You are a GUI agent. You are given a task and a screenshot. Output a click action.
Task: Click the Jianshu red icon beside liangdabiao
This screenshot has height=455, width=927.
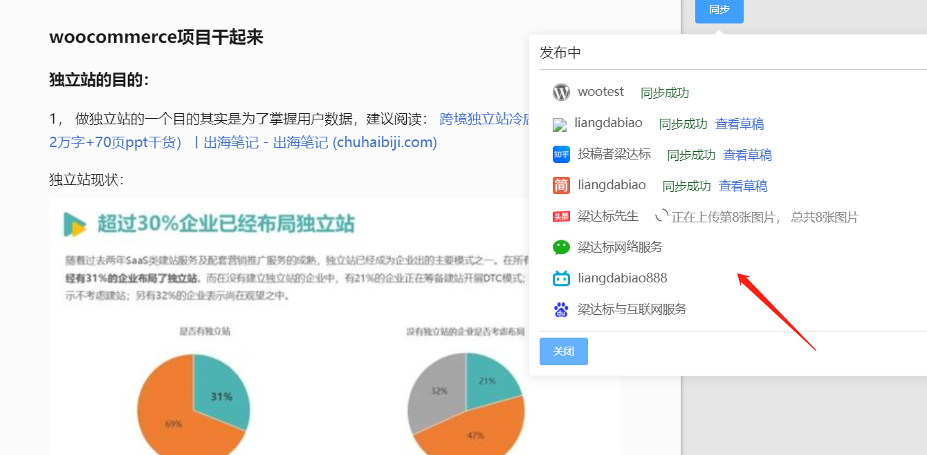click(x=561, y=185)
